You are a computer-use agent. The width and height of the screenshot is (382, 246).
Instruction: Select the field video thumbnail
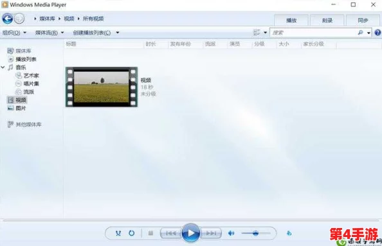click(x=102, y=87)
